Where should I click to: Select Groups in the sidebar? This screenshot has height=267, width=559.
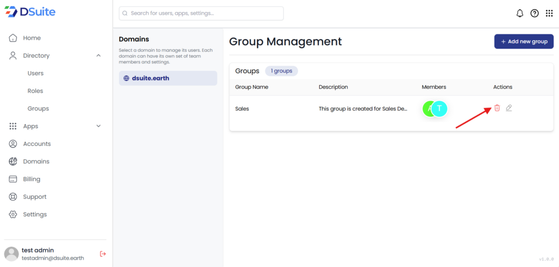coord(38,109)
